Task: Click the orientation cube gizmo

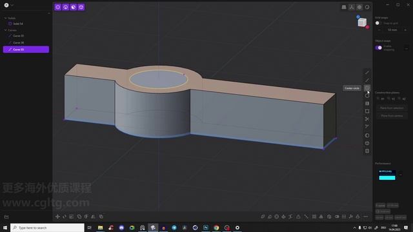Action: (363, 23)
